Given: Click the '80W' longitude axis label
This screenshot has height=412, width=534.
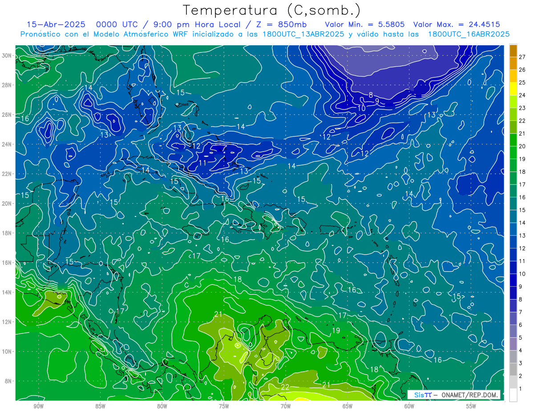Looking at the screenshot, I should pos(162,406).
